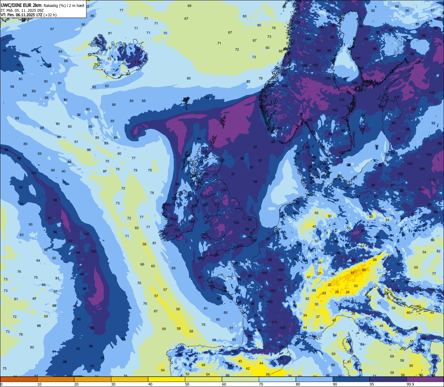
Task: Click the 60–70% light green legend swatch
Action: [x=240, y=379]
